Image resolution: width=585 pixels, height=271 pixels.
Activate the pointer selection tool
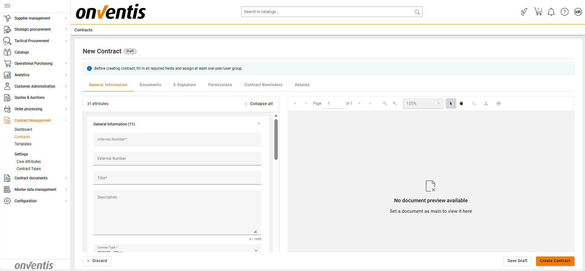click(451, 103)
